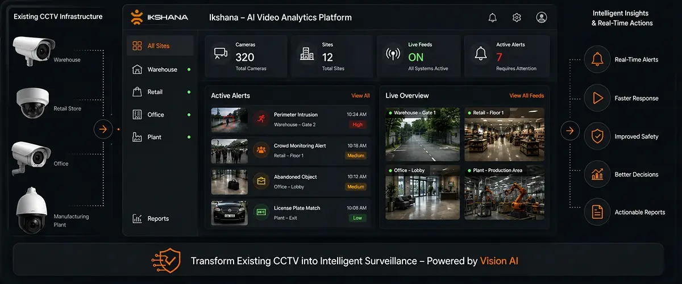
Task: Click the bell icon in Active Alerts card
Action: pyautogui.click(x=481, y=53)
